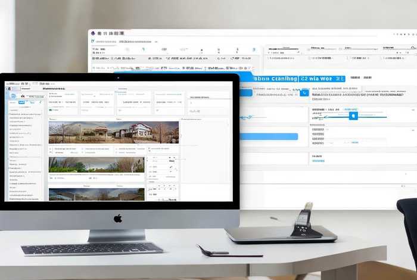This screenshot has height=280, width=417.
Task: Click the teal icon left of the back window address bar
Action: [x=93, y=42]
